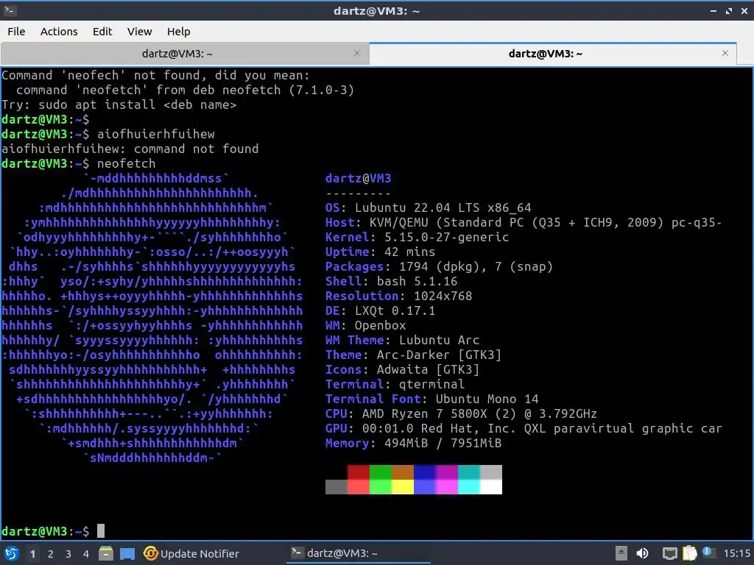Open the Lubuntu application menu icon

tap(12, 553)
